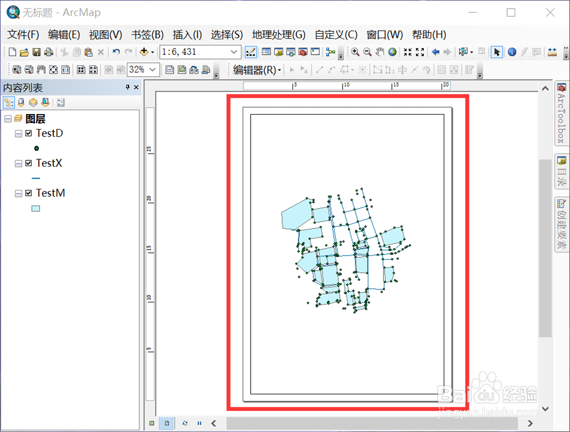Collapse the TestM layer legend
570x432 pixels.
point(18,194)
